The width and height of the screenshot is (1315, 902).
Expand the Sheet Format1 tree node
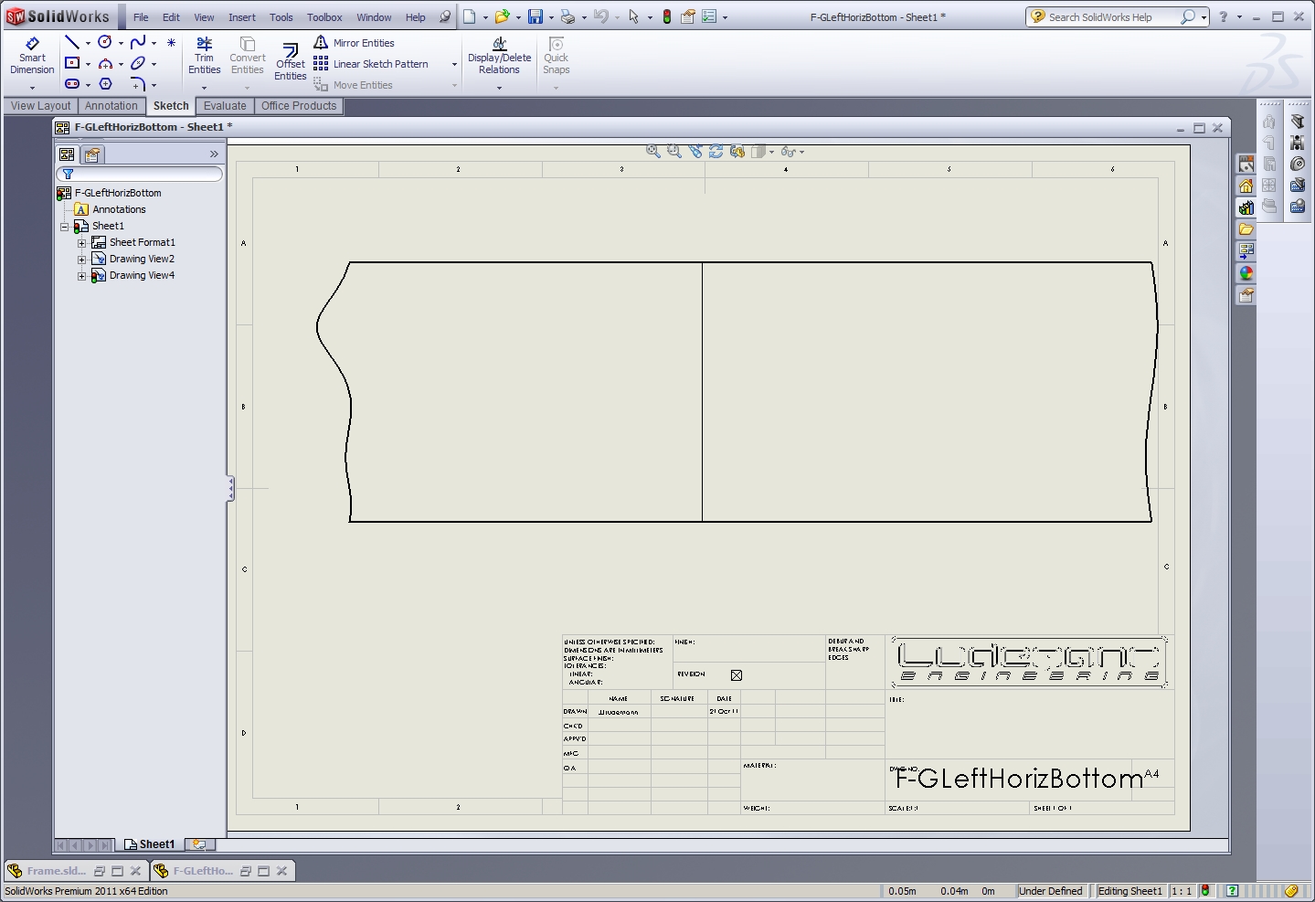point(81,243)
